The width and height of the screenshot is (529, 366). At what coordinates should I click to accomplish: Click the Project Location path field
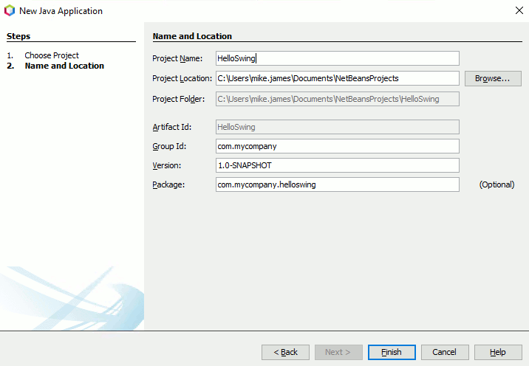pos(338,78)
